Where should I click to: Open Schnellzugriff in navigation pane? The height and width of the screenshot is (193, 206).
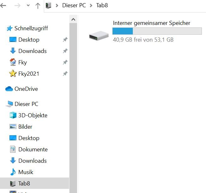[x=31, y=28]
